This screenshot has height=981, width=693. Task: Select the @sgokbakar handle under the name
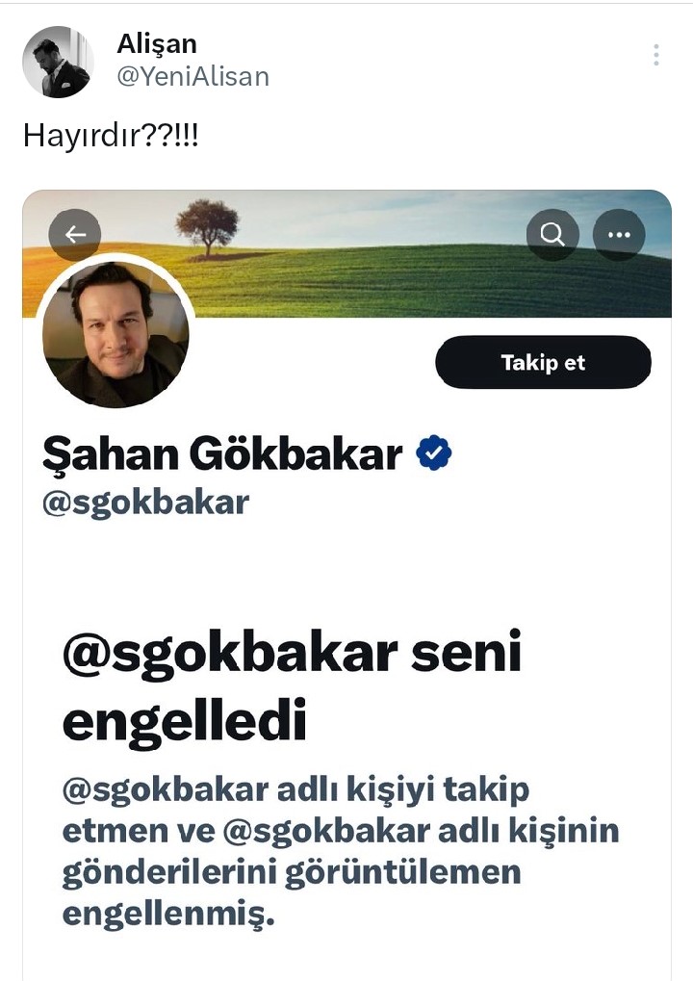(x=145, y=503)
